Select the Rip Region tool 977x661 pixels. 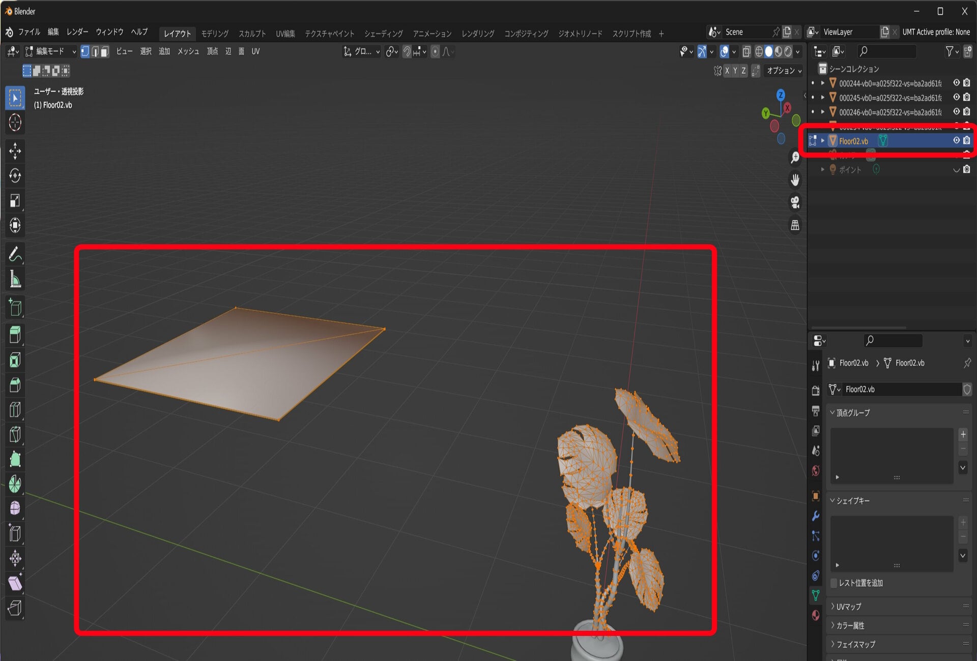point(15,608)
